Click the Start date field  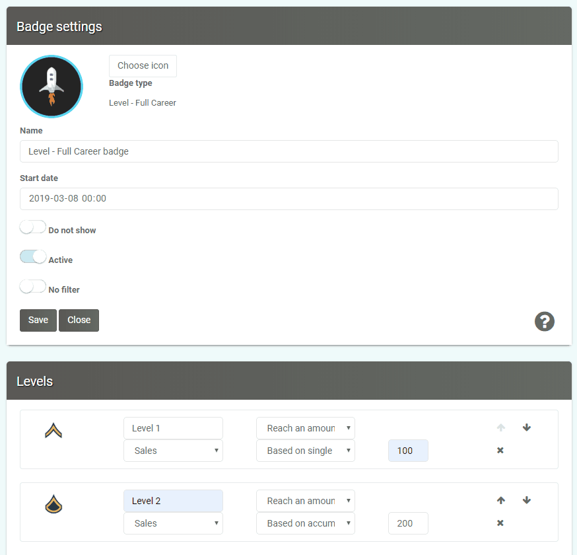tap(289, 199)
